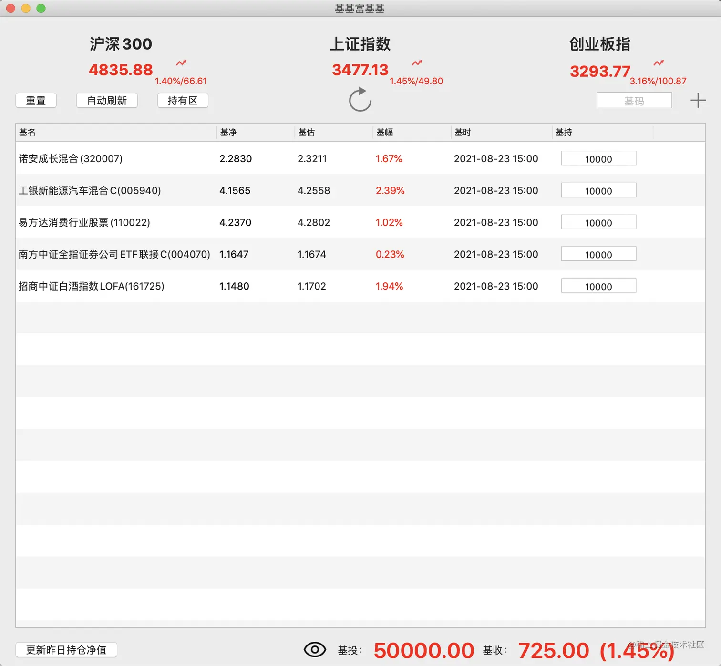Select the 招商中证白酒指数LOFA(161725) fund name

click(92, 286)
